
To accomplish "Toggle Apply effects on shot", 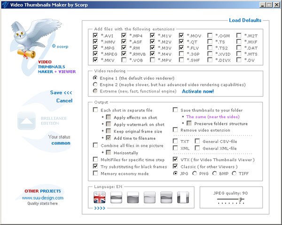I will point(109,117).
